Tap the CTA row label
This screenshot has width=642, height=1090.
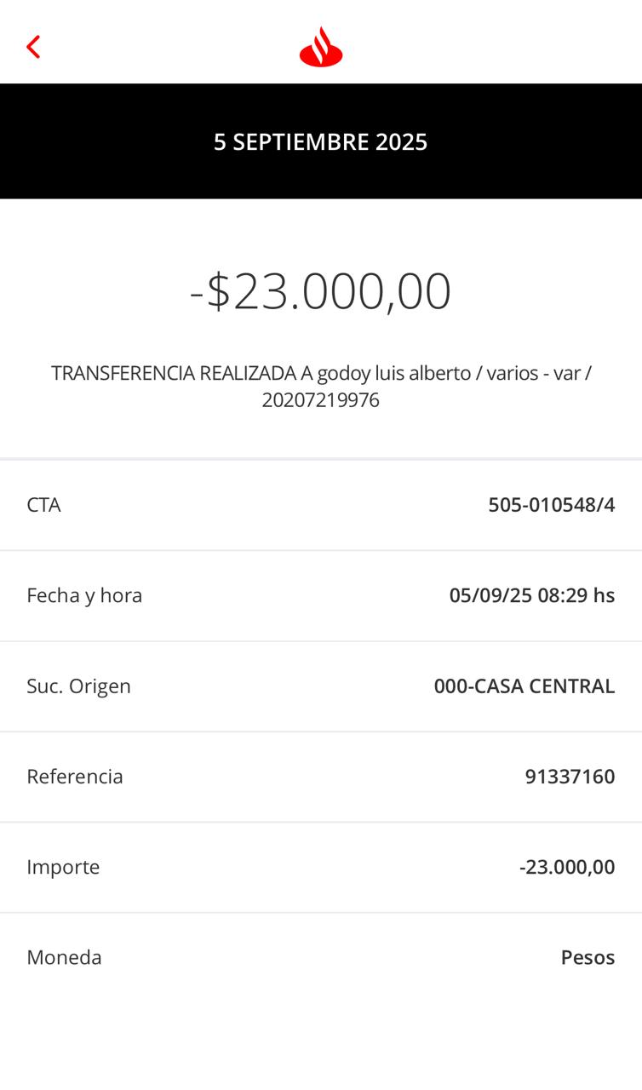tap(43, 505)
